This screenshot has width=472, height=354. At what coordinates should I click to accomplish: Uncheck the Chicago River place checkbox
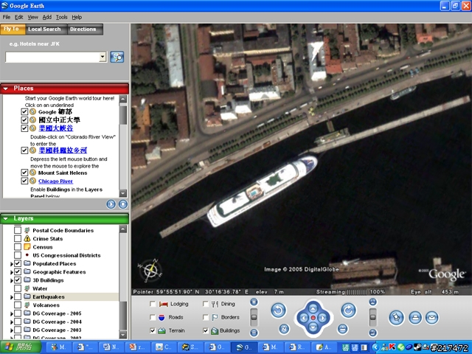24,181
